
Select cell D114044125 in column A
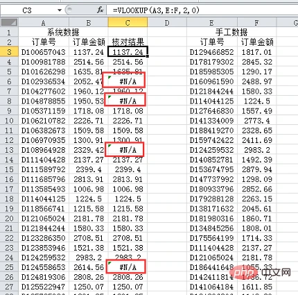(x=44, y=199)
